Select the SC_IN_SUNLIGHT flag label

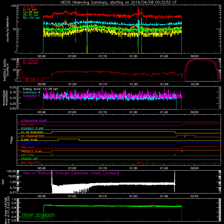32,132
